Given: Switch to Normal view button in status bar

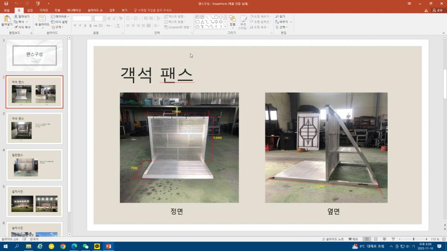Looking at the screenshot, I should click(x=367, y=239).
